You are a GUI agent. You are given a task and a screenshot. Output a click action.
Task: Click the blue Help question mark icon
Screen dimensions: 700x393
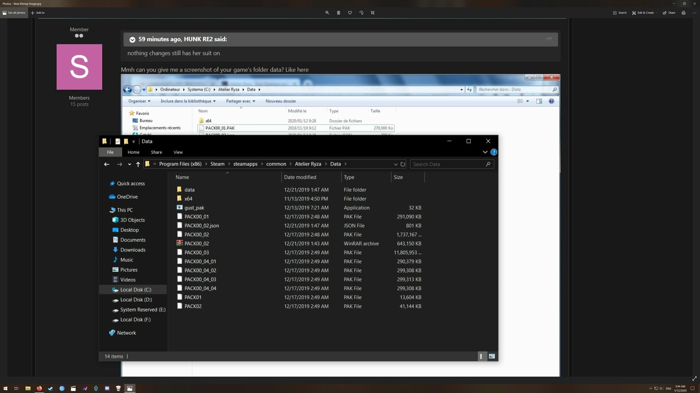point(494,152)
